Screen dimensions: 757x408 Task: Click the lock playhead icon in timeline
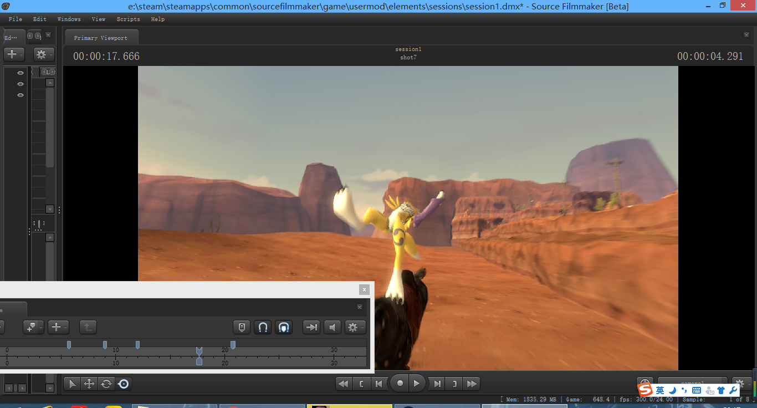point(242,328)
